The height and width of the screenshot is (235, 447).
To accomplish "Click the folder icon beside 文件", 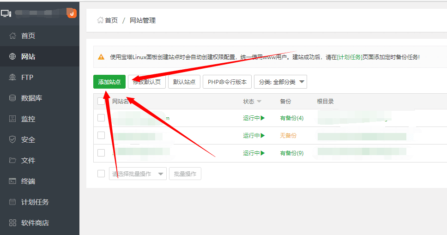I will [12, 160].
